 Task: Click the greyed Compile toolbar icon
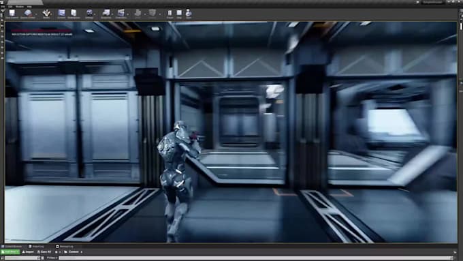coord(153,14)
